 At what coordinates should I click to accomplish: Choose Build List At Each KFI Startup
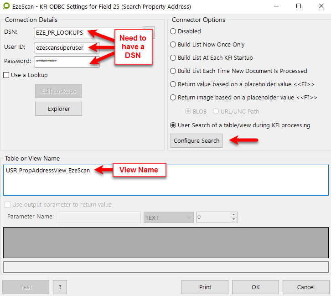(173, 58)
